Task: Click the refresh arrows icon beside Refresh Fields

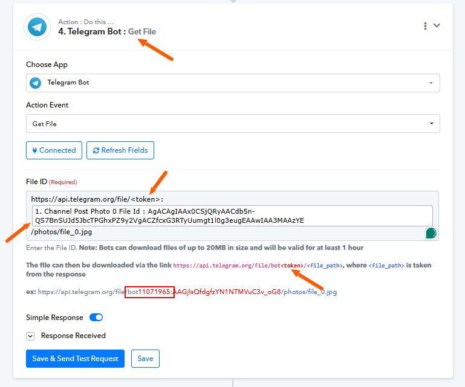Action: pyautogui.click(x=95, y=150)
